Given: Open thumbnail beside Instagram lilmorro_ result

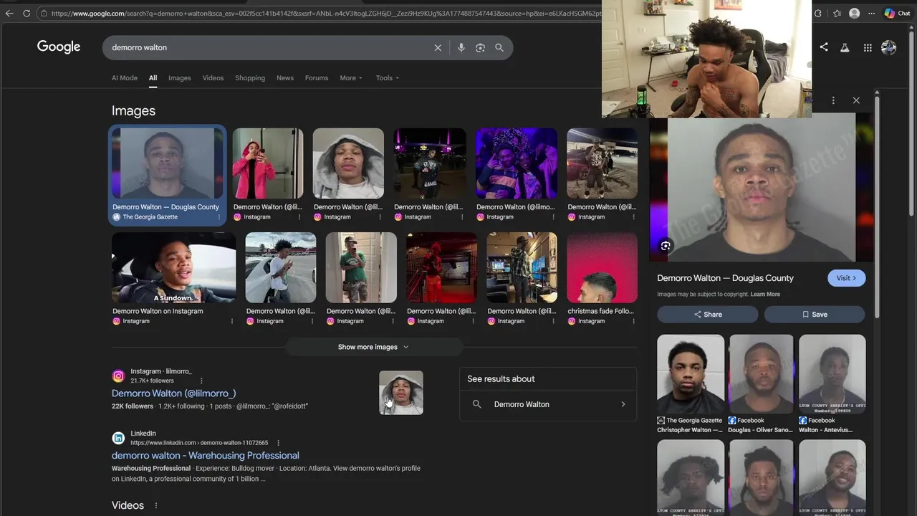Looking at the screenshot, I should (x=401, y=392).
